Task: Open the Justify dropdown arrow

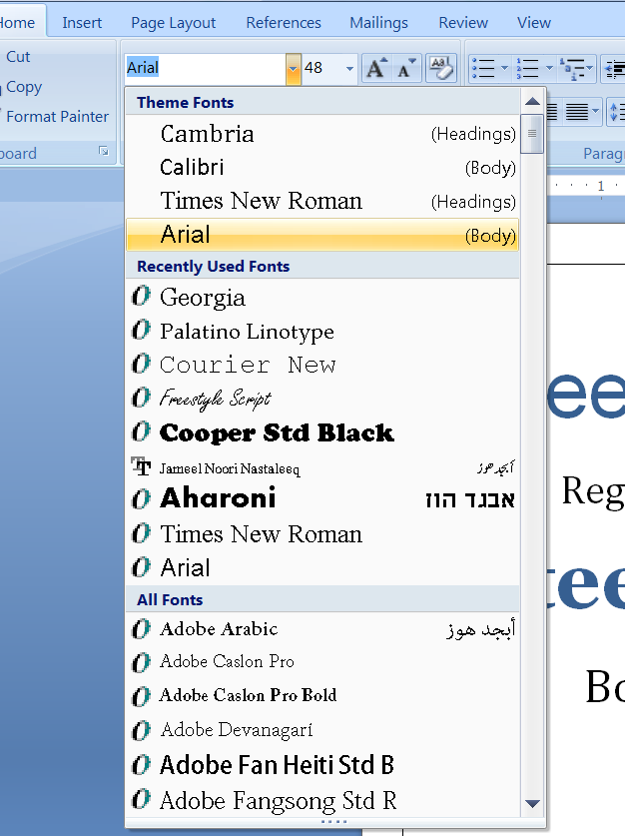Action: coord(596,112)
